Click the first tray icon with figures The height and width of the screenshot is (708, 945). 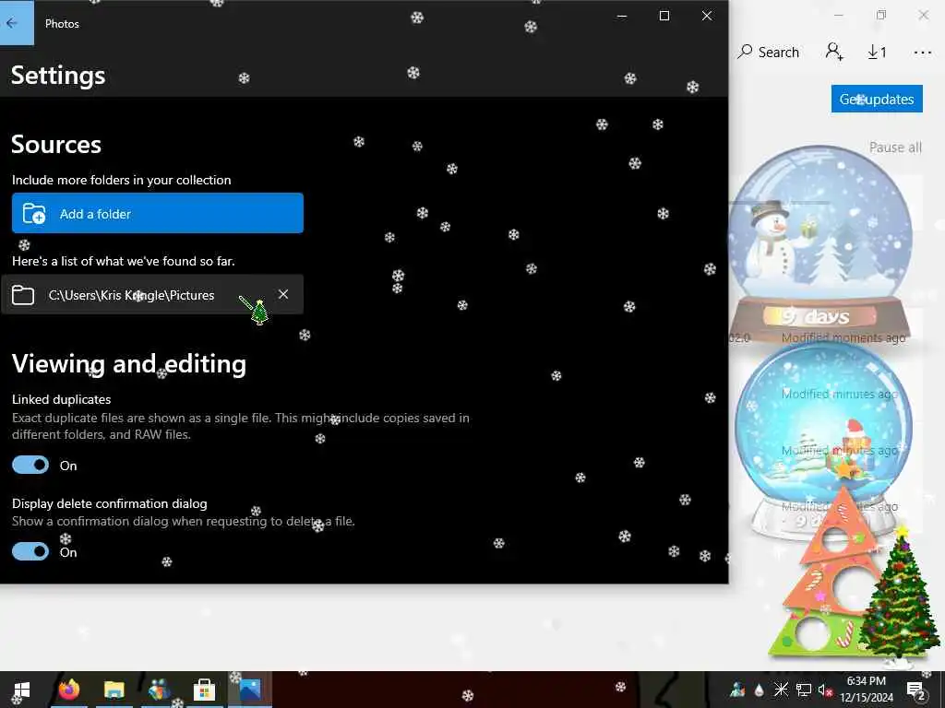(737, 690)
